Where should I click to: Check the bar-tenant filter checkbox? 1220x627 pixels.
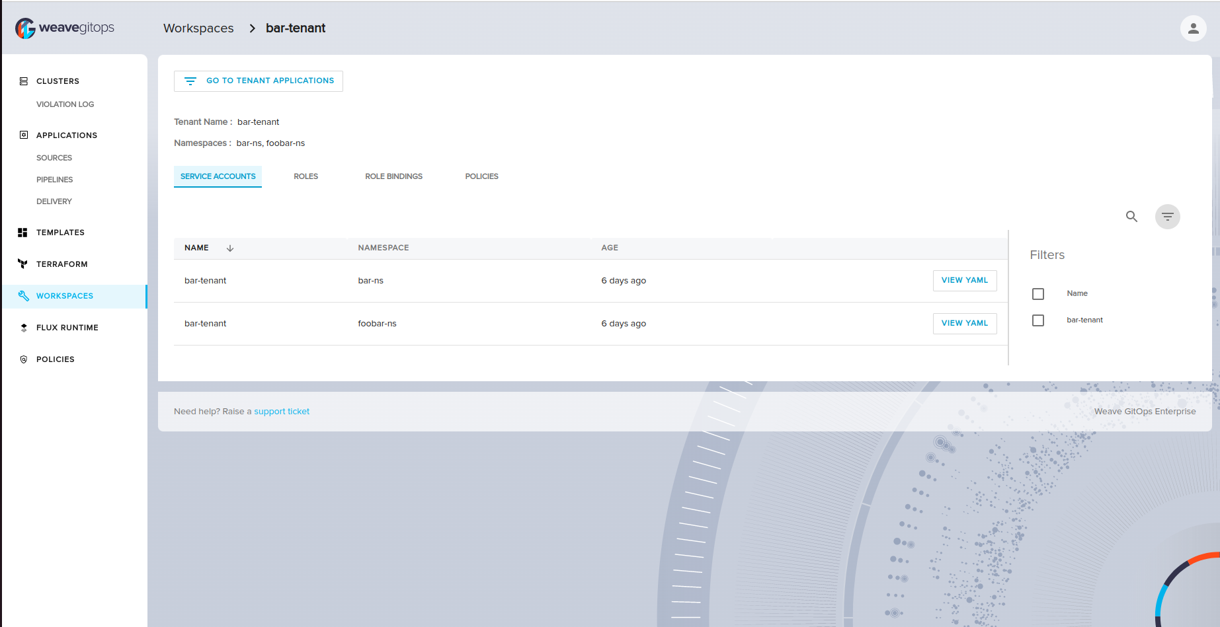point(1038,320)
